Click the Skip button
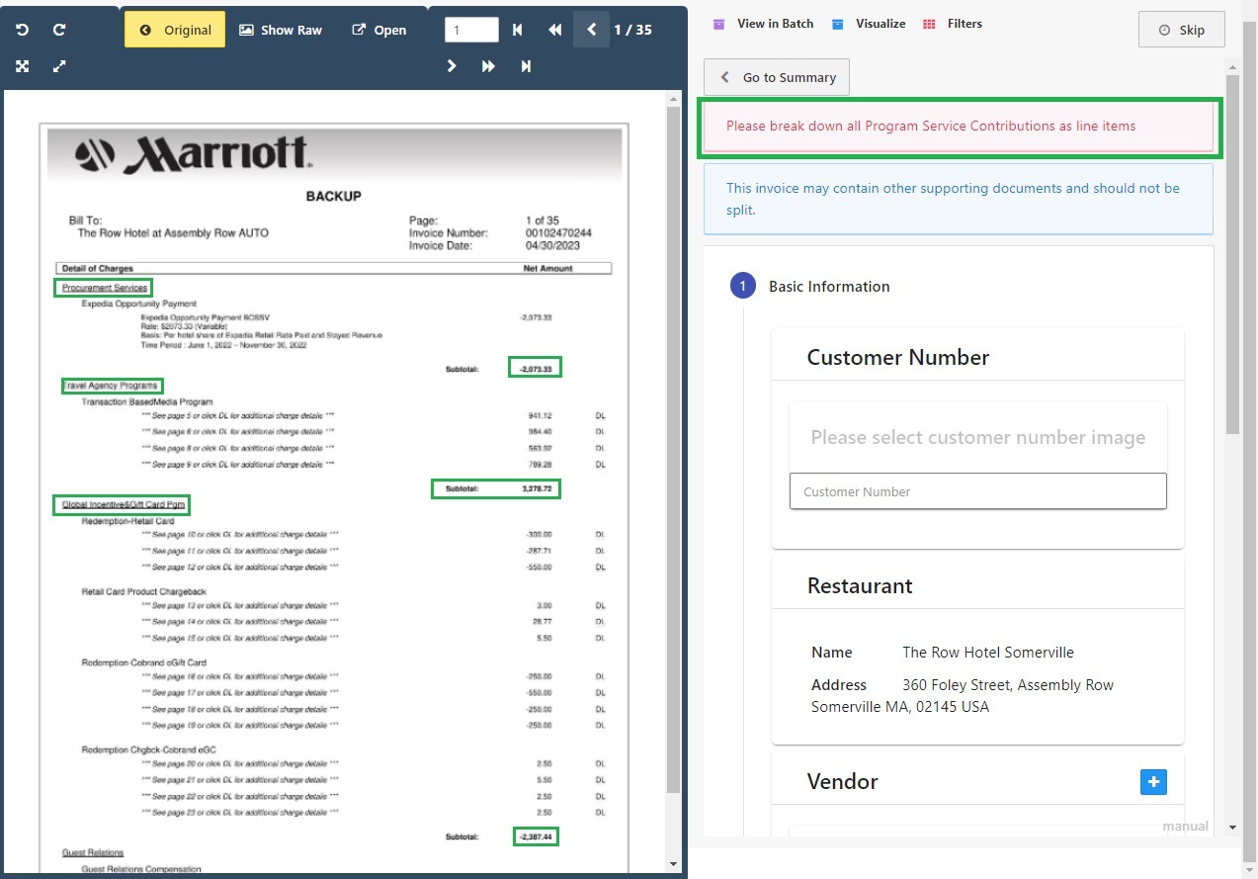This screenshot has width=1258, height=879. [1182, 30]
